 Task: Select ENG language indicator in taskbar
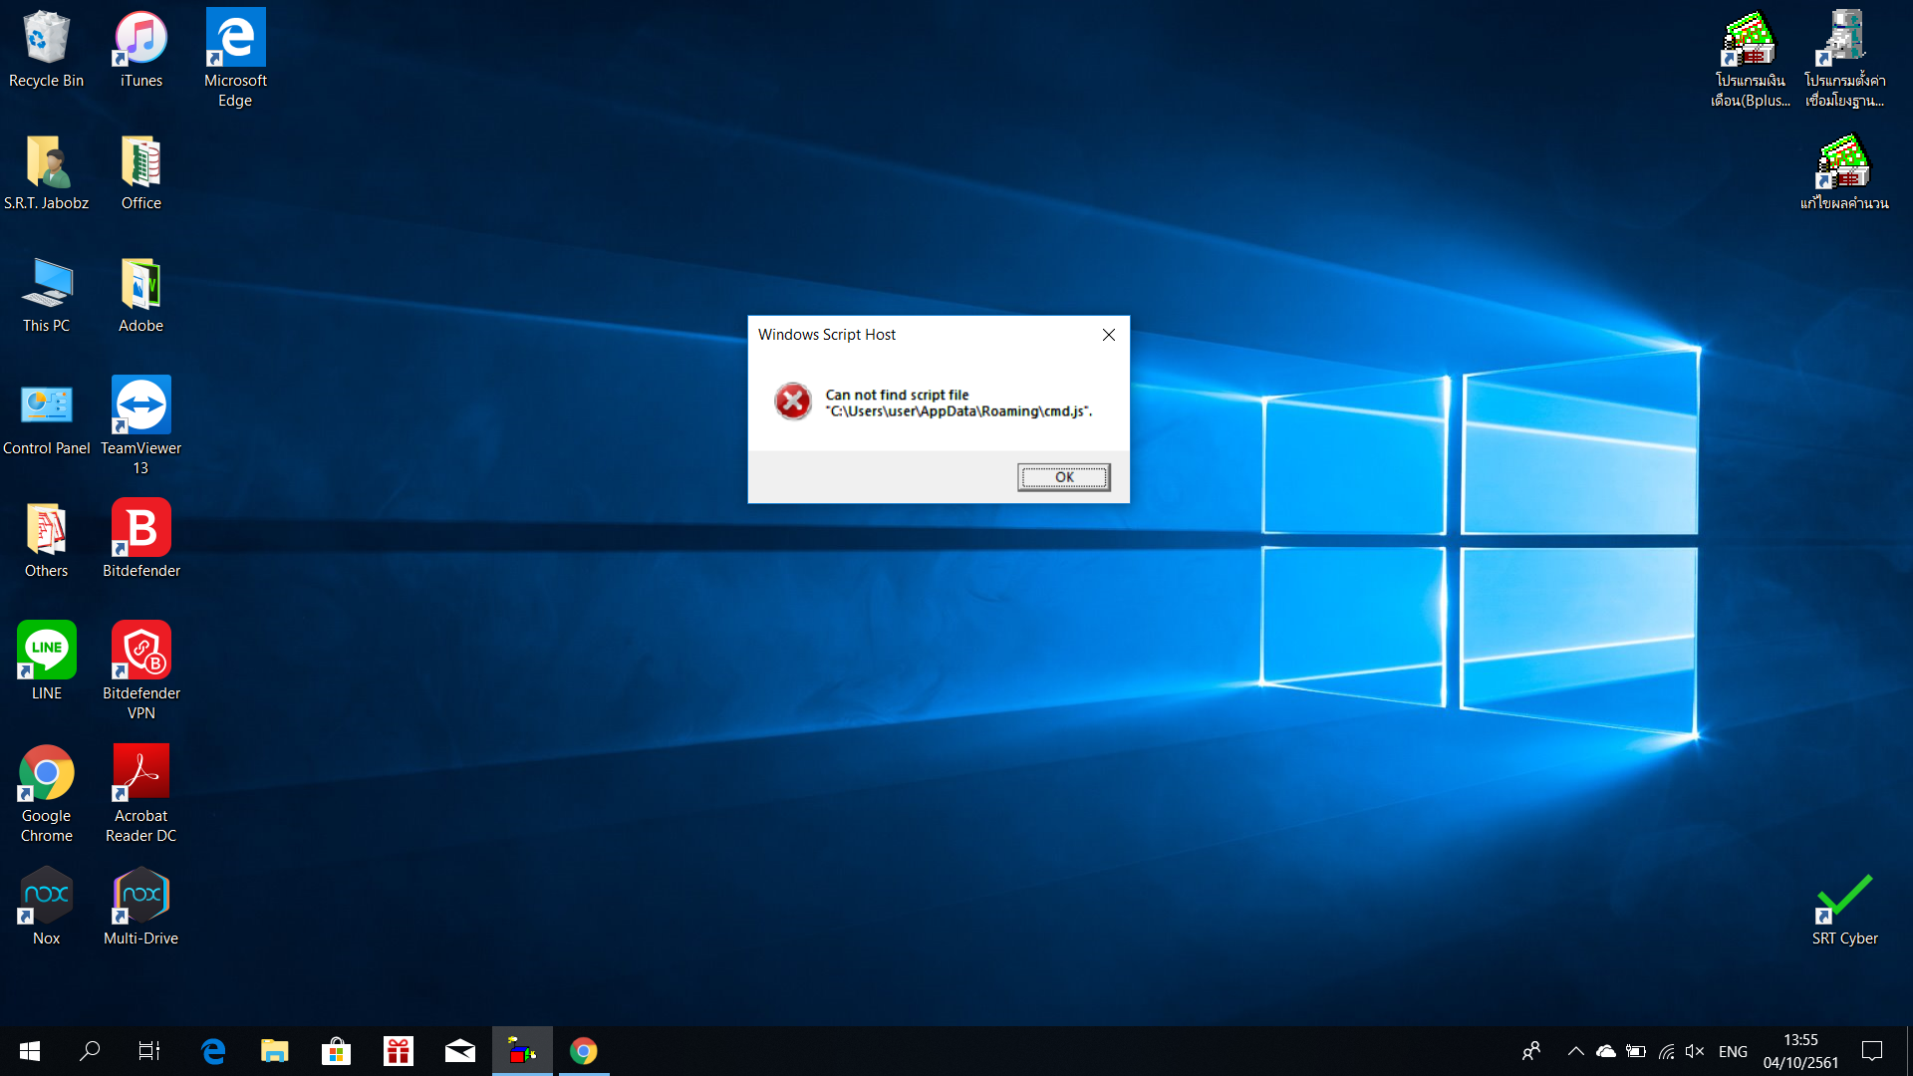(1733, 1051)
